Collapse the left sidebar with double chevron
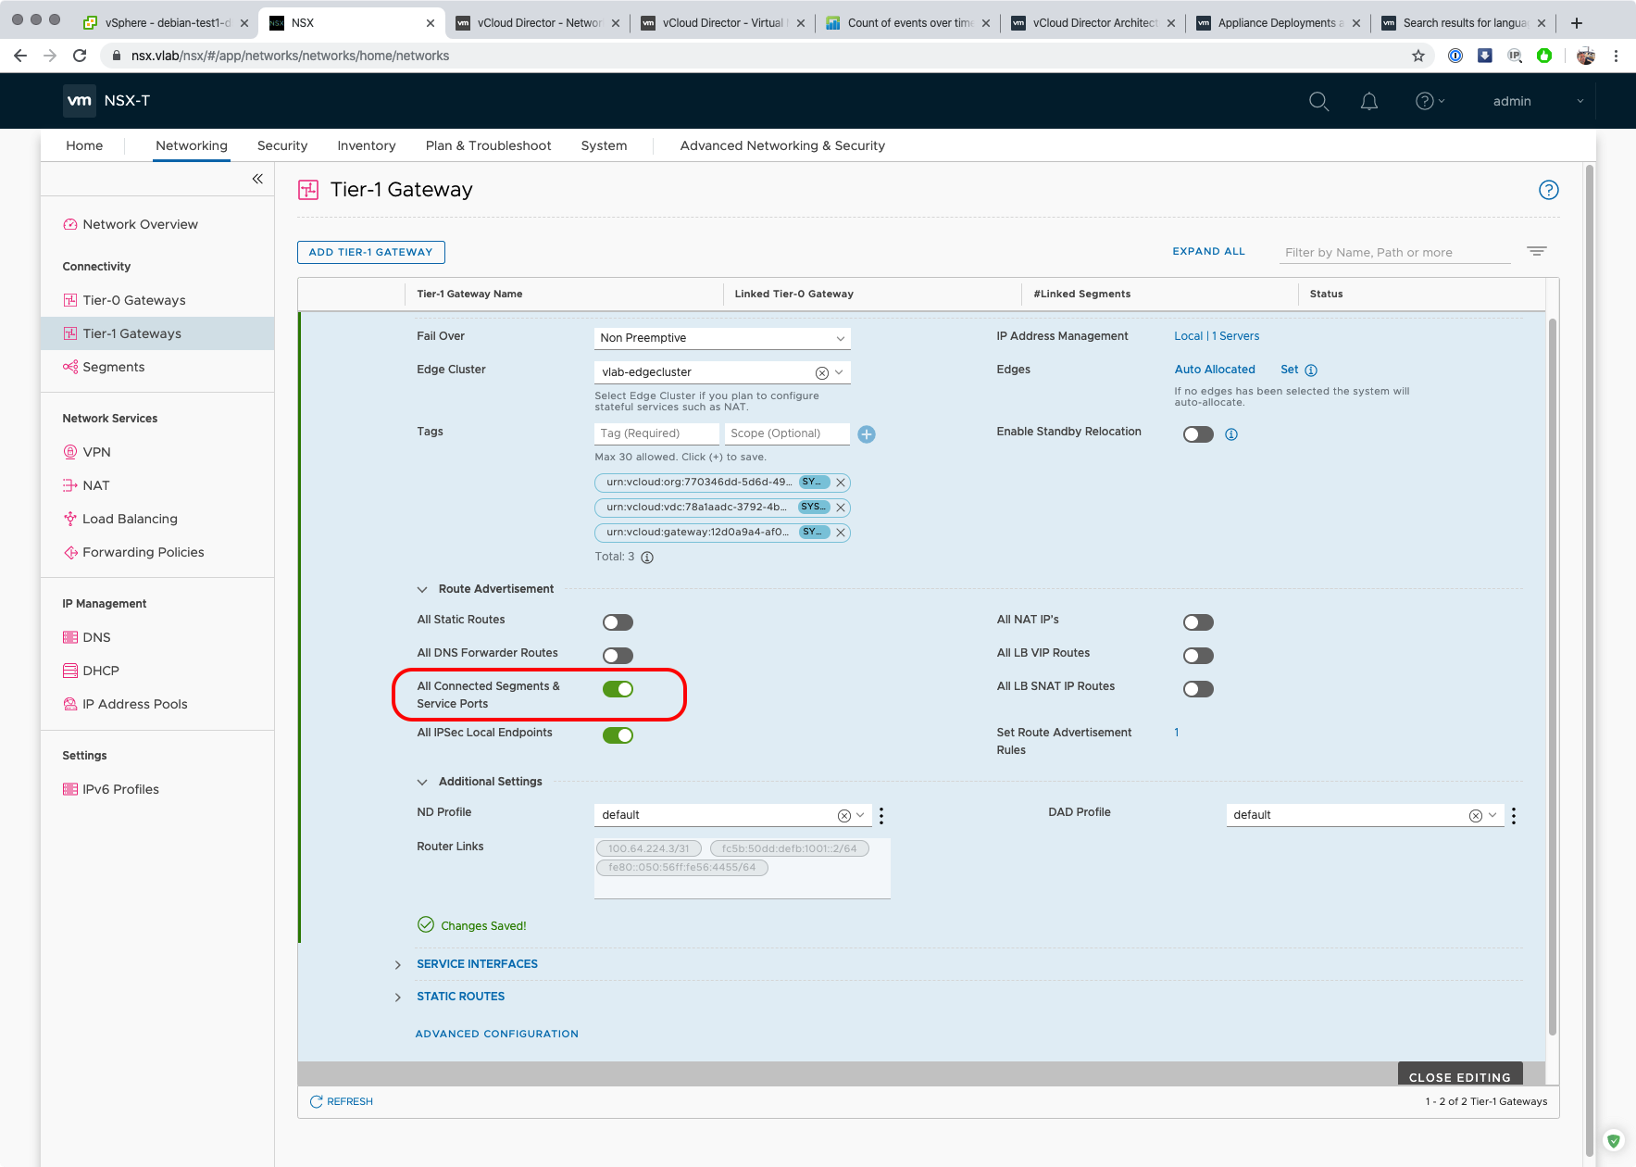 (x=257, y=179)
